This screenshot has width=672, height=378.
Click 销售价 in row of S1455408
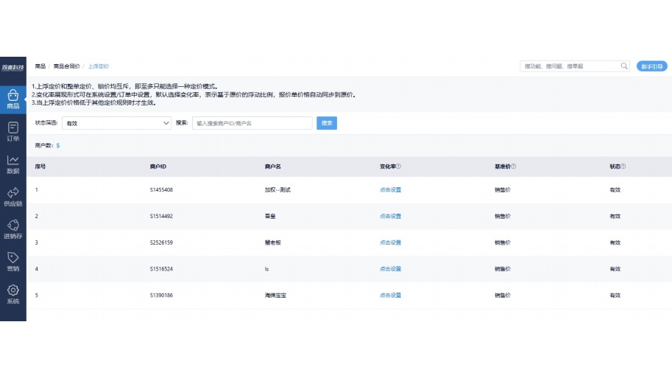pos(503,189)
